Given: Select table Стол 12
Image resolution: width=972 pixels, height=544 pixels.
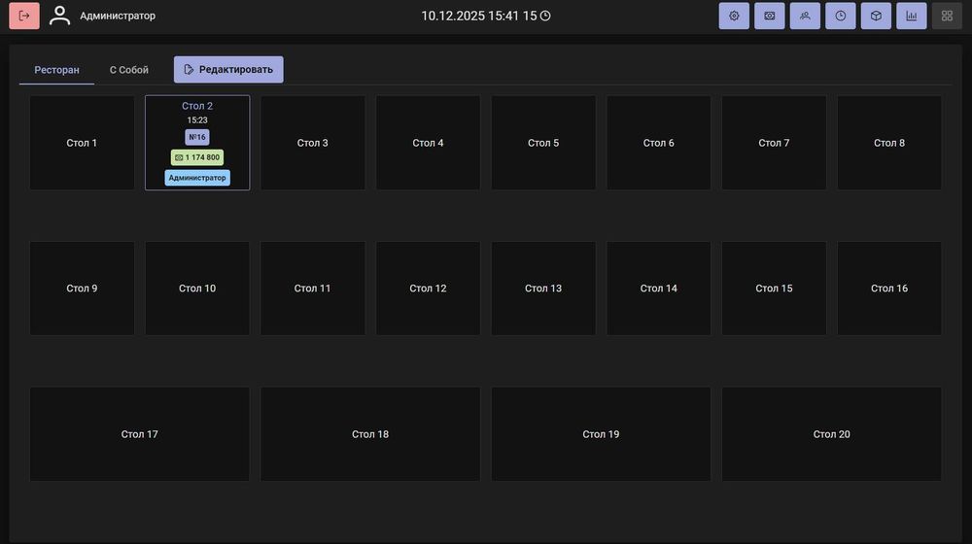Looking at the screenshot, I should point(428,289).
